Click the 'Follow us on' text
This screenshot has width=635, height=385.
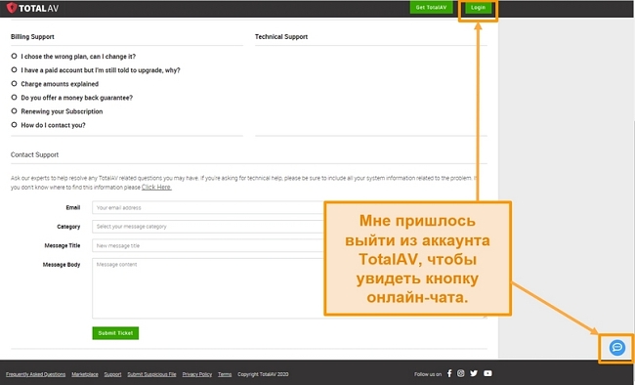(x=428, y=374)
